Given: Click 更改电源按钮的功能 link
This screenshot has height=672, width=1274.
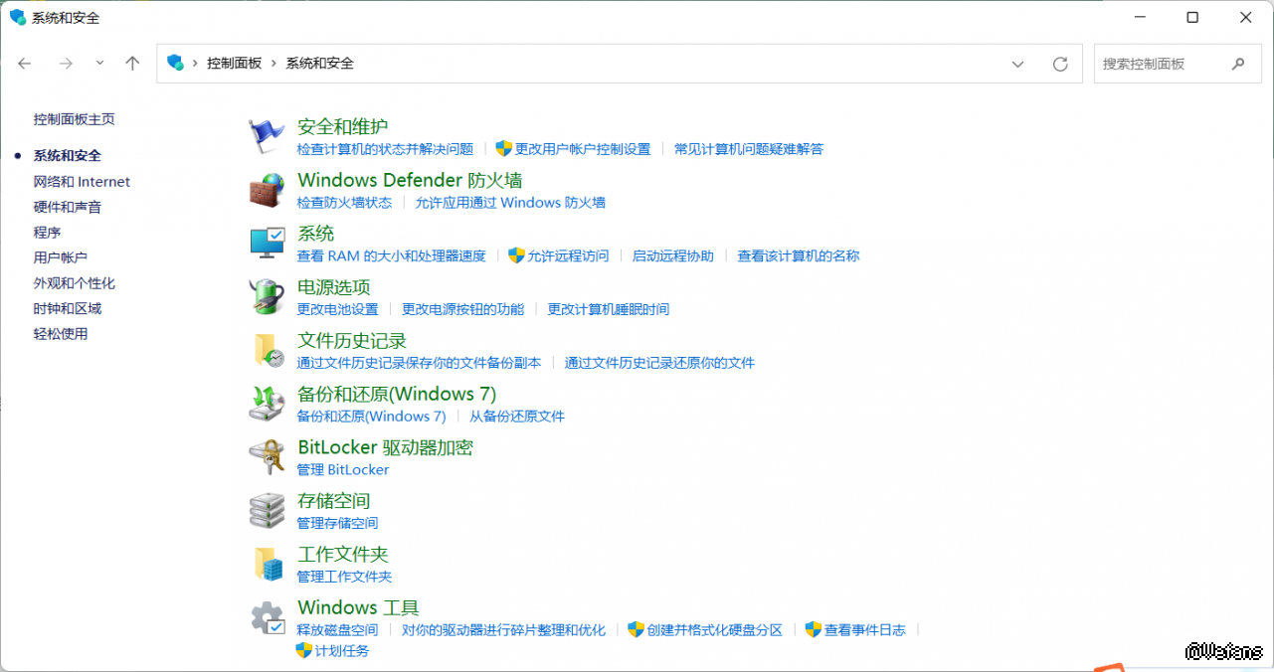Looking at the screenshot, I should 462,310.
